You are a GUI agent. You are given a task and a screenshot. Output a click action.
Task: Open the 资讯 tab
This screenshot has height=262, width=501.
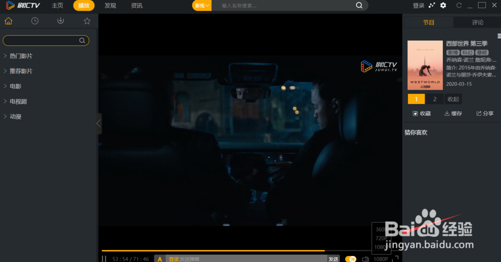pyautogui.click(x=137, y=6)
